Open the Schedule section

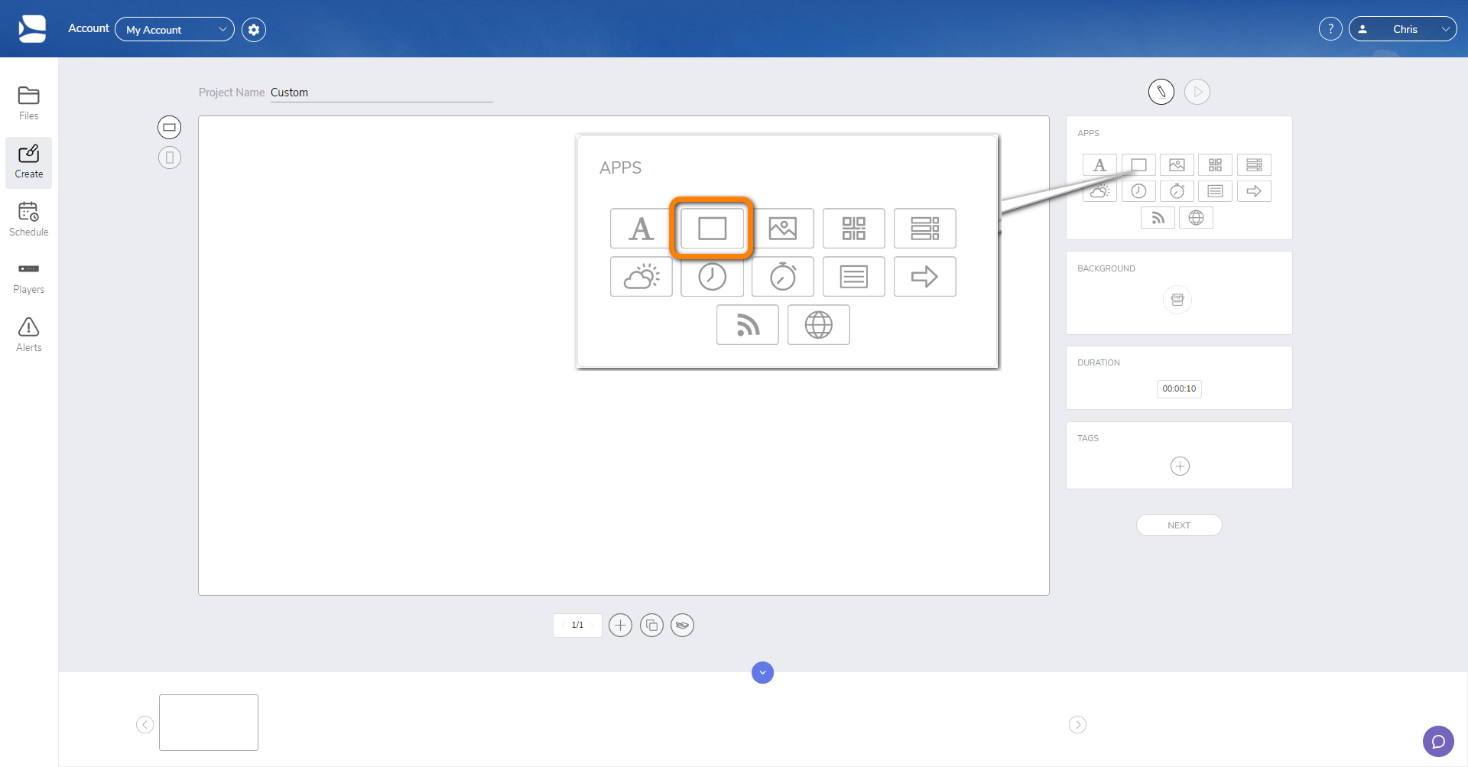coord(29,220)
